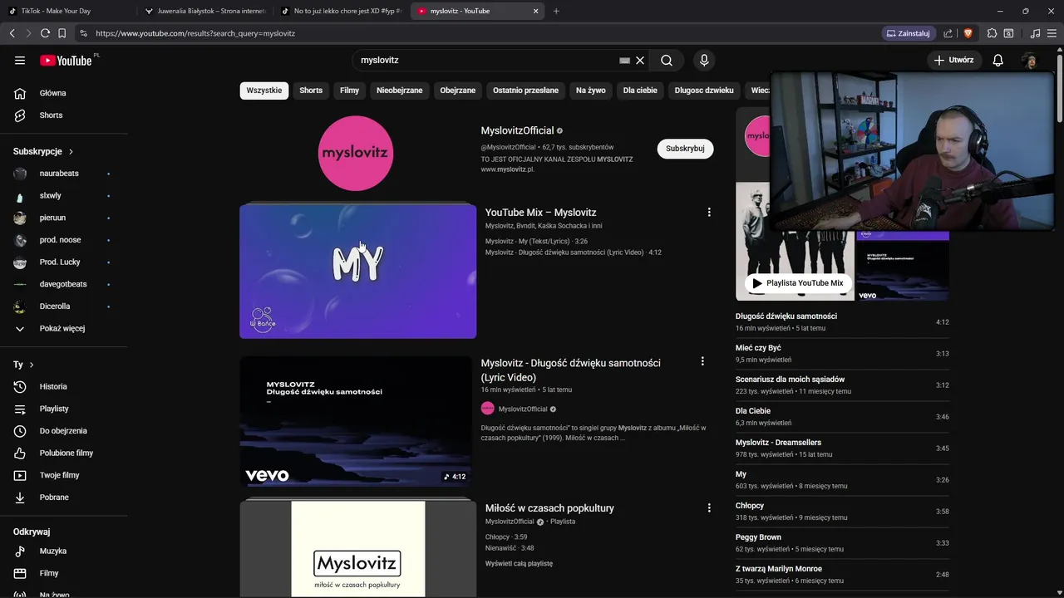Click the browser address bar URL
Screen dimensions: 1064x598
tap(195, 33)
